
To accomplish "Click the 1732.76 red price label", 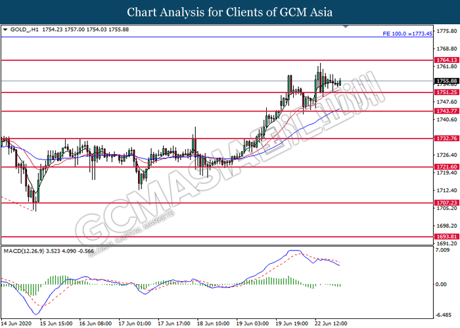I will click(446, 138).
